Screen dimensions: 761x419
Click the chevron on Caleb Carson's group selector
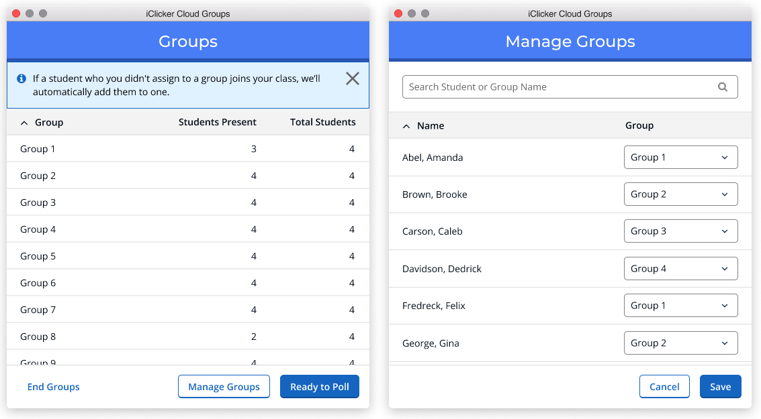tap(726, 231)
